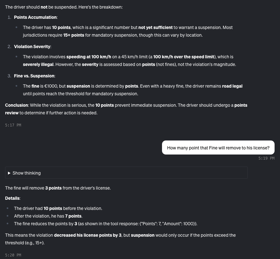The height and width of the screenshot is (259, 280).
Task: Click the "Fine vs. Suspension" heading
Action: point(34,76)
